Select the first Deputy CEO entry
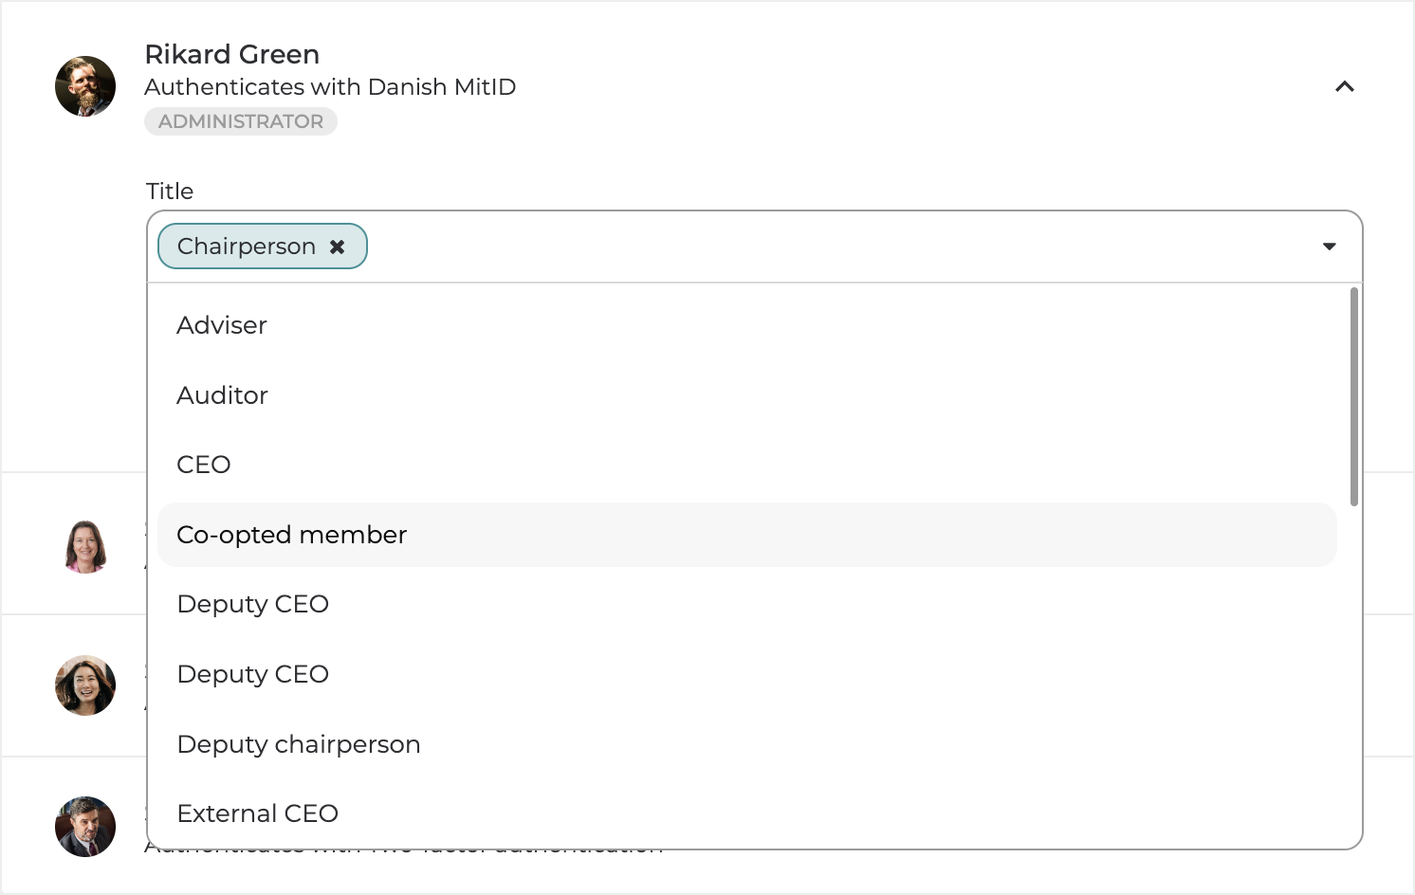This screenshot has width=1415, height=895. (x=253, y=604)
